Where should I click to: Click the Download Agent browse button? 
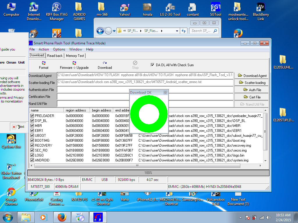click(252, 76)
